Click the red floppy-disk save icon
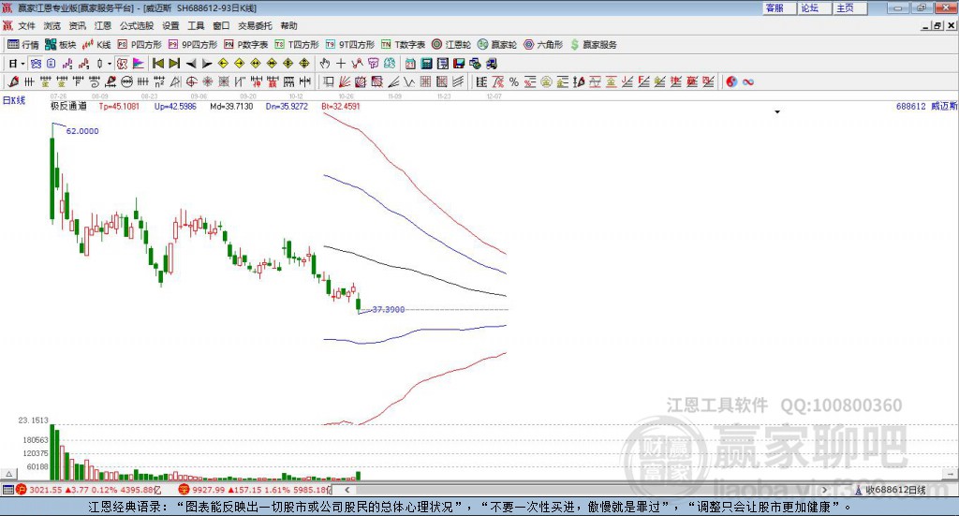Viewport: 959px width, 516px height. pos(459,64)
